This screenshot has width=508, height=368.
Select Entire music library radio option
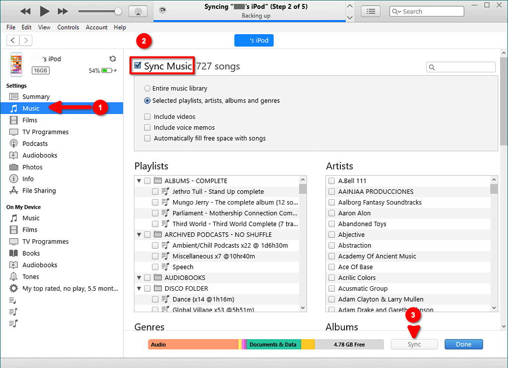point(147,89)
